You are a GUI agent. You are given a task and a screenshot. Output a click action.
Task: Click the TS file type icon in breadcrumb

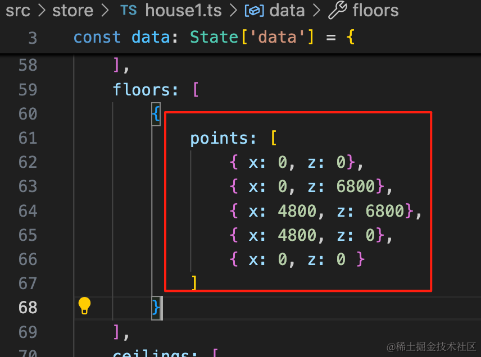(x=129, y=11)
